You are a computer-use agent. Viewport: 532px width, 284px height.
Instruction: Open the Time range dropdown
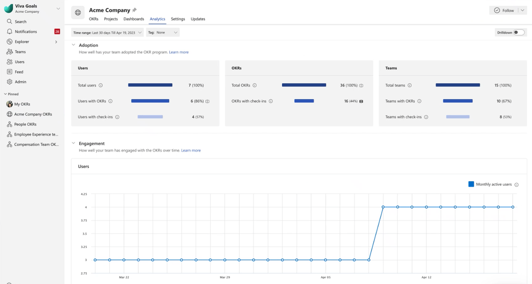[107, 32]
